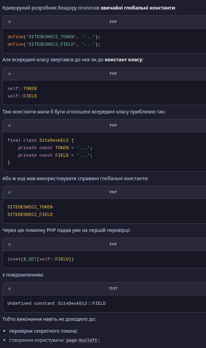Viewport: 206px width, 348px height.
Task: Click the 'private const FIELD' line
Action: point(55,155)
